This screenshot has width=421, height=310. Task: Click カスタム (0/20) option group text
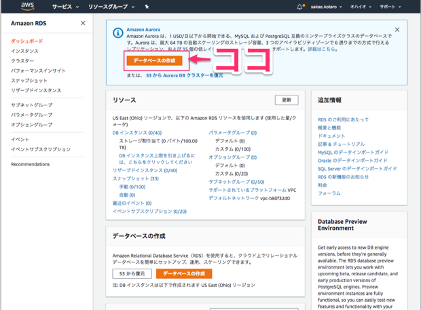[x=232, y=174]
